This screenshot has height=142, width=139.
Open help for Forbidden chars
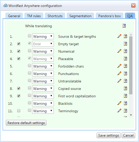coord(125,66)
